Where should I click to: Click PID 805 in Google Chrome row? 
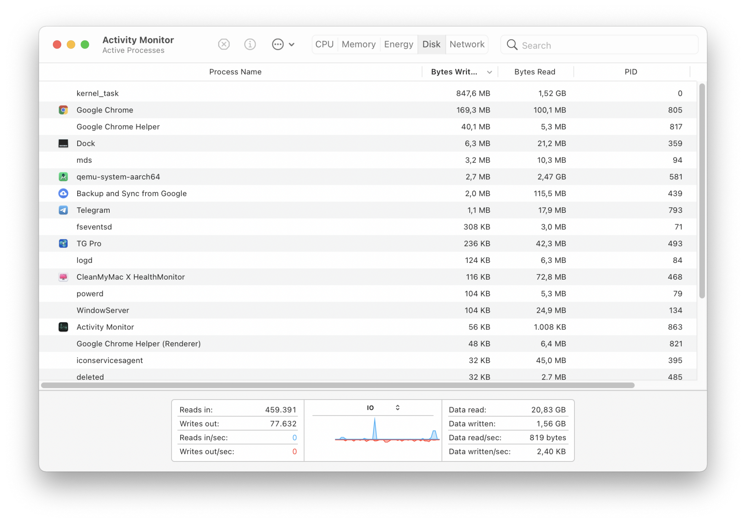click(675, 110)
